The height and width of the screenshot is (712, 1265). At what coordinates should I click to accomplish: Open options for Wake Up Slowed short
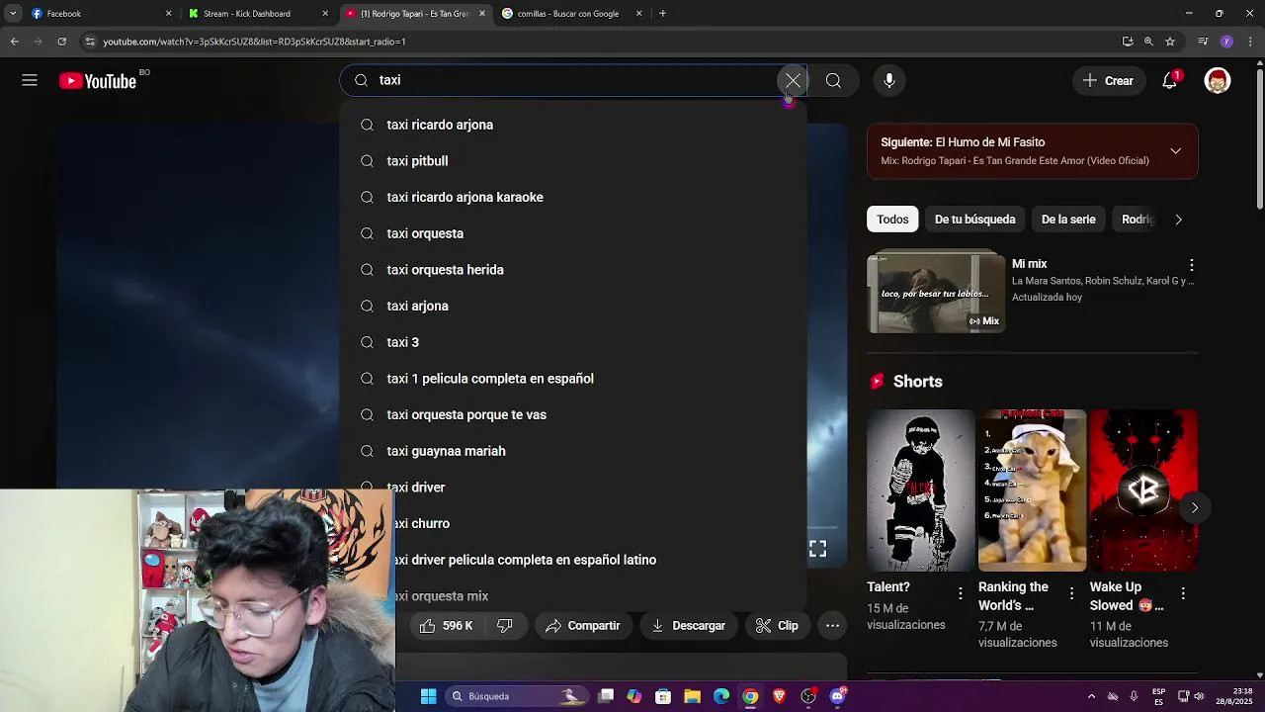point(1183,593)
